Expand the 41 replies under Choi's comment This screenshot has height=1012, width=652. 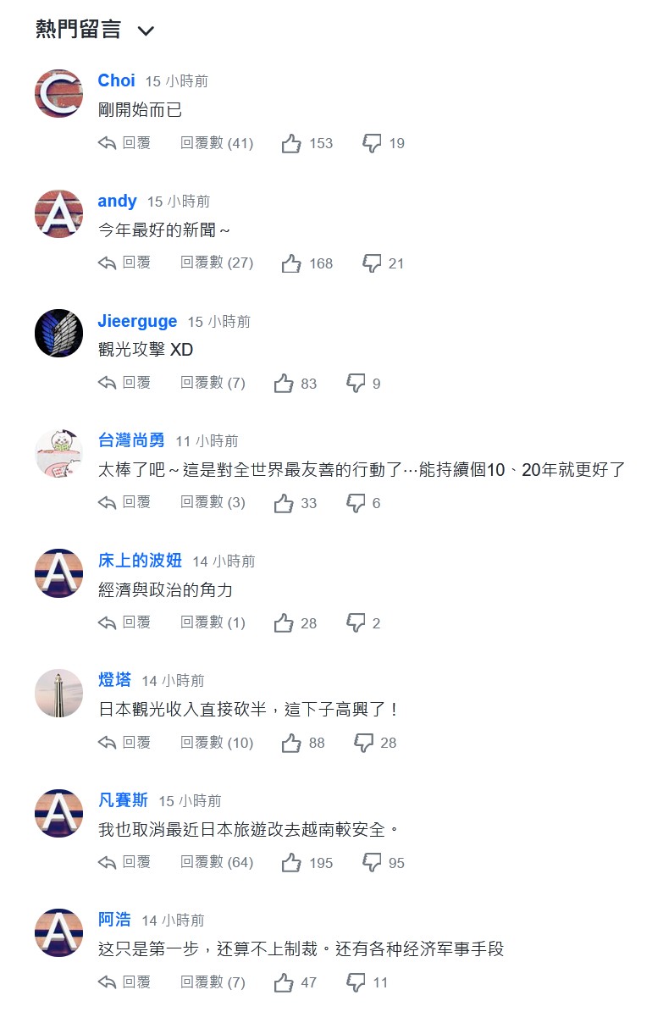point(217,143)
